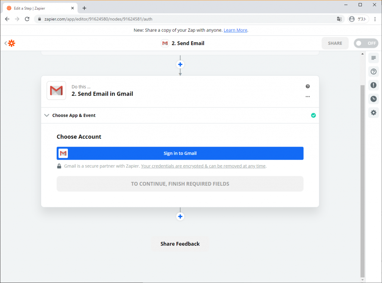Click browser back arrow
The width and height of the screenshot is (382, 283).
tap(7, 19)
